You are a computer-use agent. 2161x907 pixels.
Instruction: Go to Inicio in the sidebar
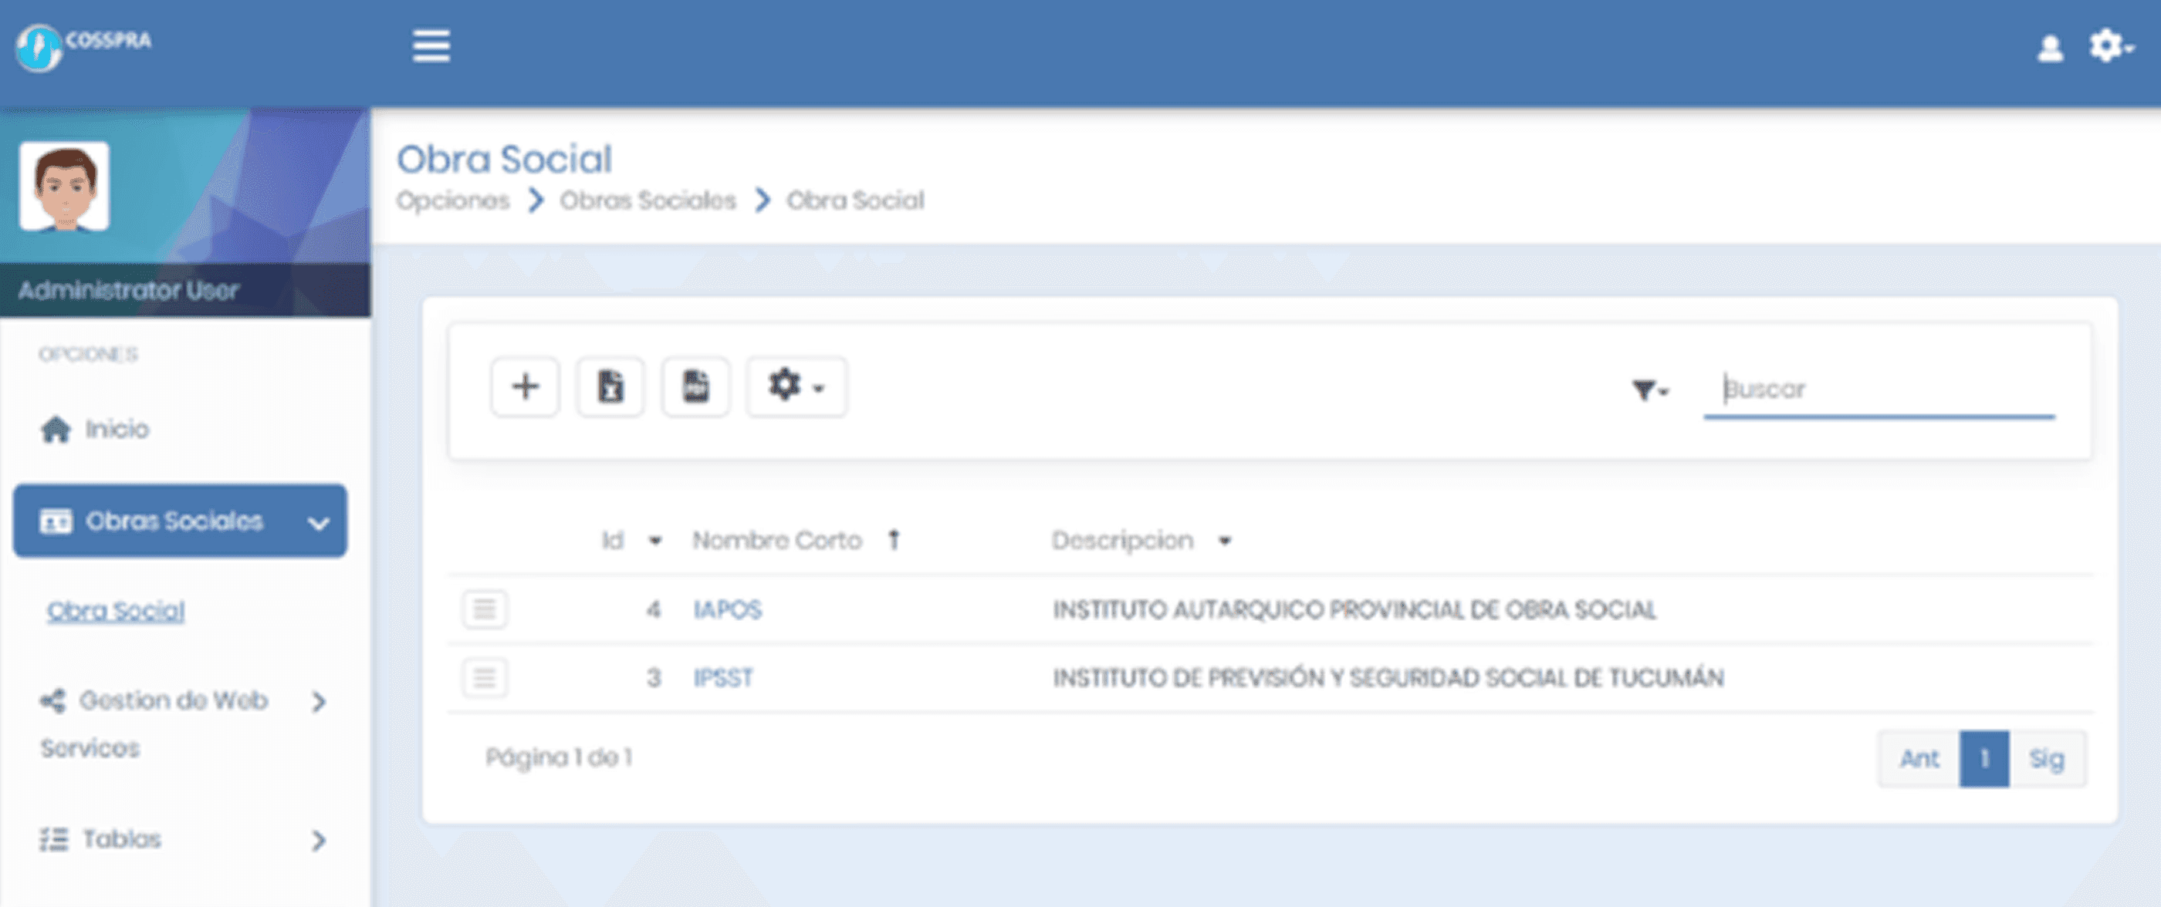pyautogui.click(x=116, y=429)
